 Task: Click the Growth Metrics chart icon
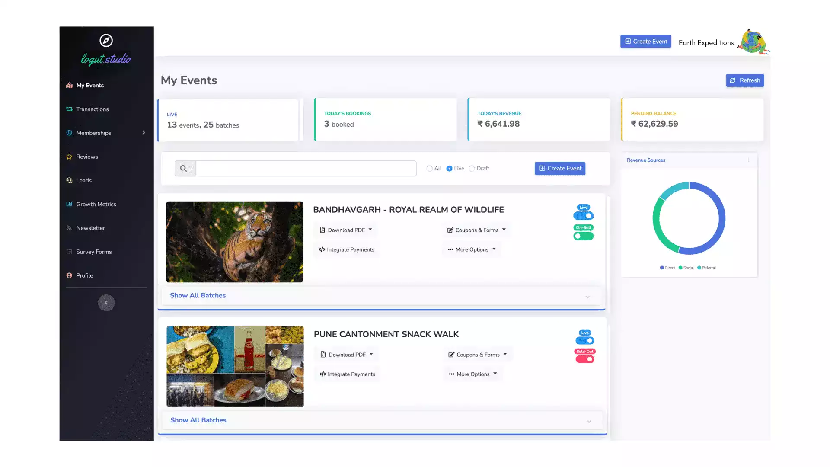[69, 204]
